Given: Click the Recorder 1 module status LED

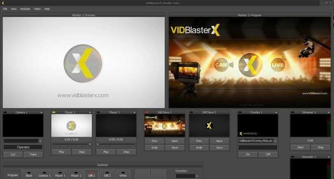Looking at the screenshot, I should point(293,157).
